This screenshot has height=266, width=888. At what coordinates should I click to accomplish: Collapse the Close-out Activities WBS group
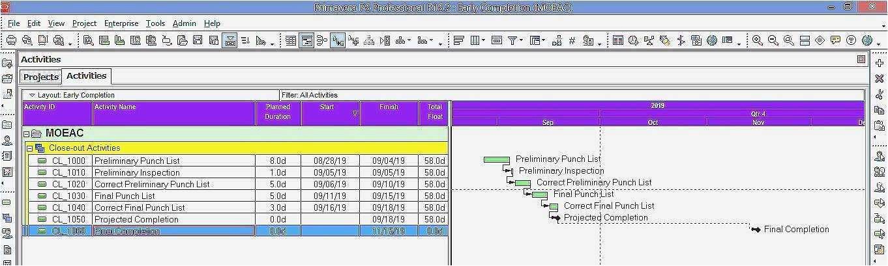pos(30,148)
